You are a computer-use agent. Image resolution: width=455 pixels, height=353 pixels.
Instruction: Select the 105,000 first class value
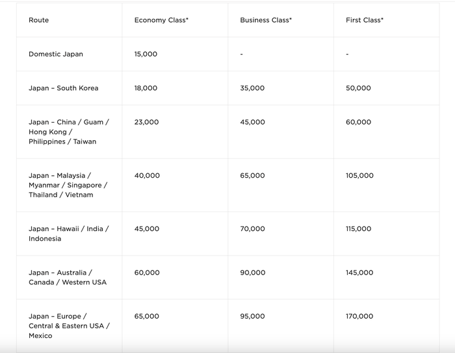point(359,175)
